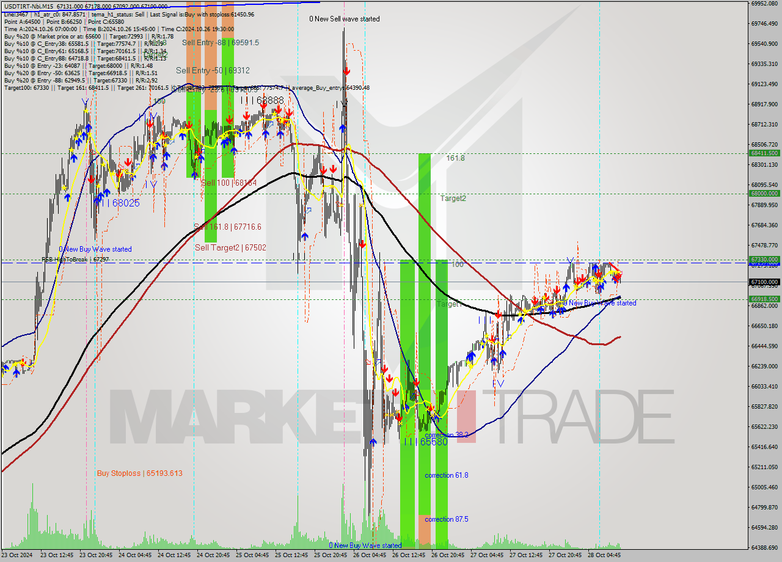This screenshot has width=782, height=562.
Task: Click the 66033.410 price axis value
Action: point(764,386)
